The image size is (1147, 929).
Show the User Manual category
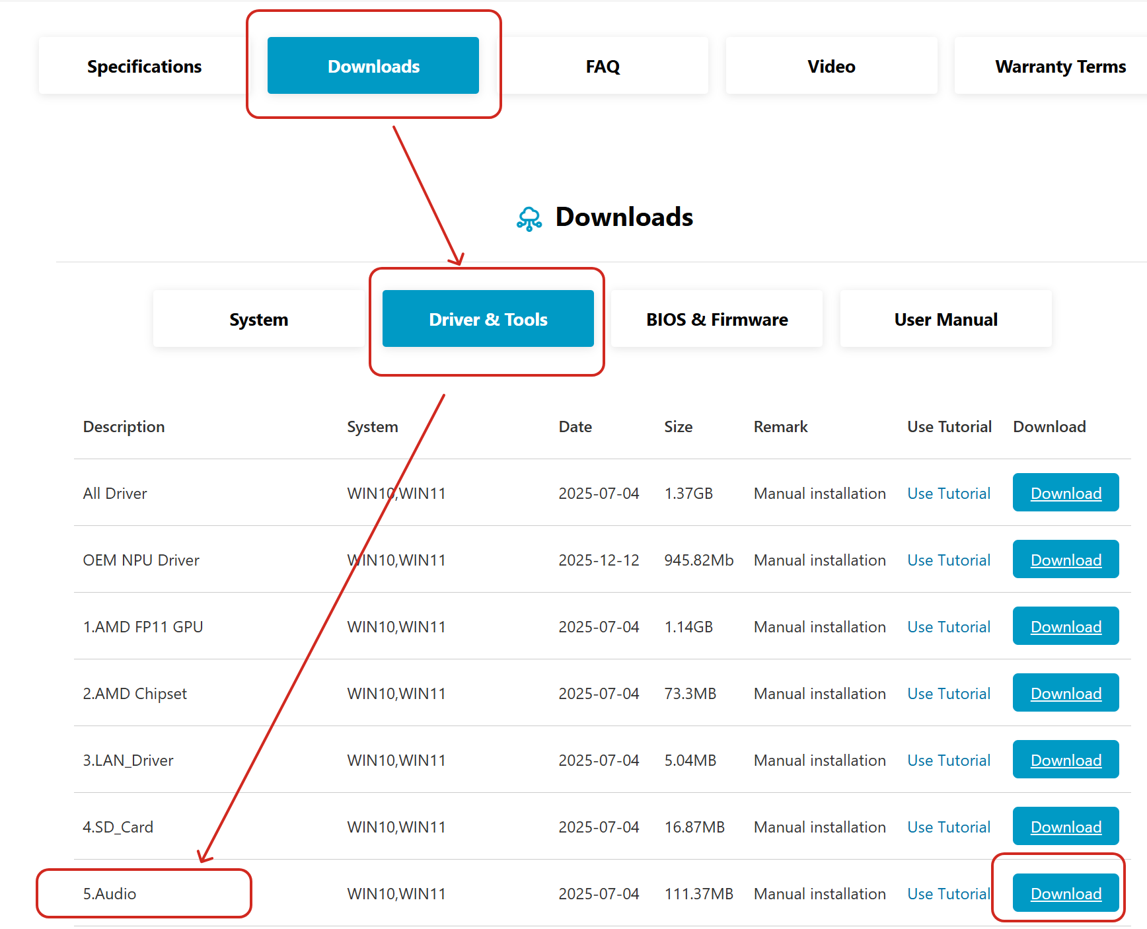coord(945,319)
